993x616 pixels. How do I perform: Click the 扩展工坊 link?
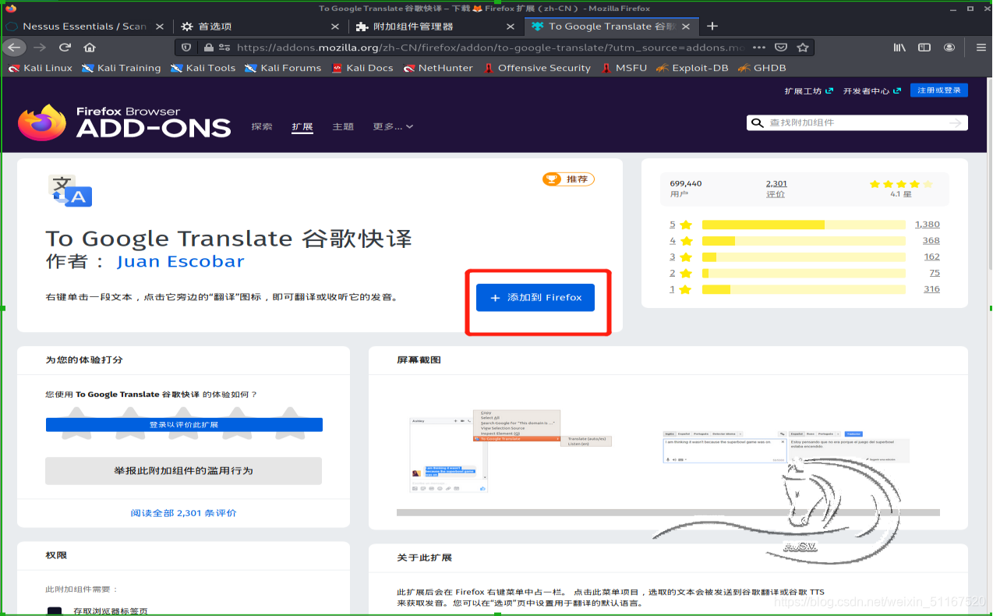click(808, 90)
